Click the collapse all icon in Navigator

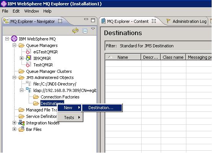click(x=85, y=31)
